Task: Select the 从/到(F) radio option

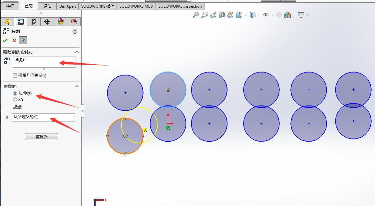Action: tap(15, 94)
